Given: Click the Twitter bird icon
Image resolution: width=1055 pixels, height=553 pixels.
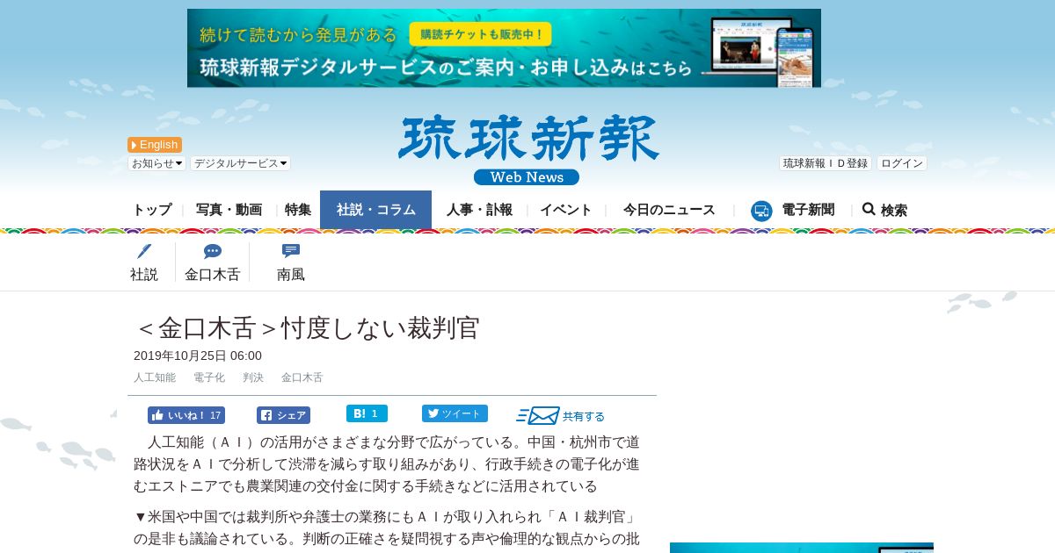Looking at the screenshot, I should pos(433,413).
